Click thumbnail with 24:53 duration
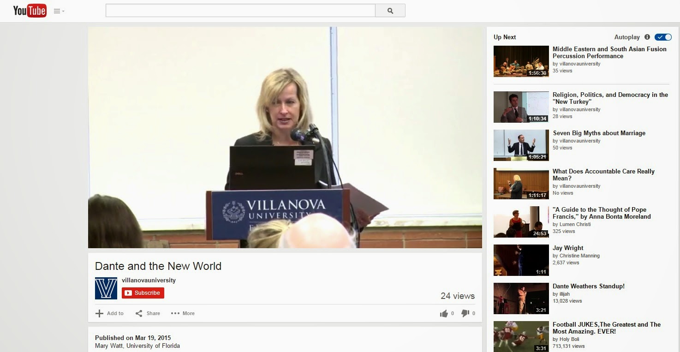This screenshot has height=352, width=680. click(521, 222)
